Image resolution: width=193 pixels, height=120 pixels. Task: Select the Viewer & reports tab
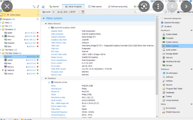pyautogui.click(x=73, y=7)
